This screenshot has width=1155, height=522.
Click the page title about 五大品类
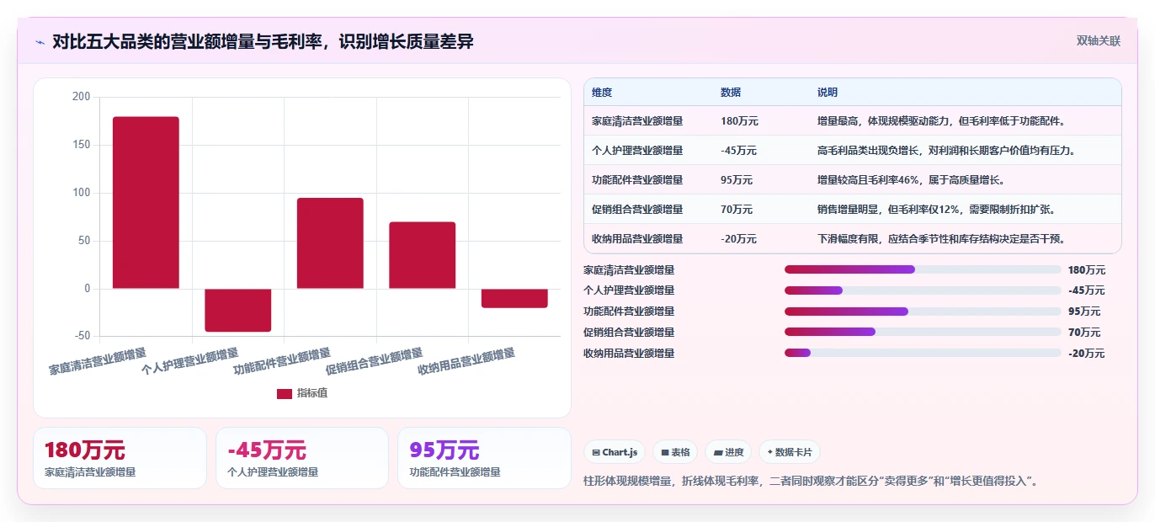tap(263, 41)
